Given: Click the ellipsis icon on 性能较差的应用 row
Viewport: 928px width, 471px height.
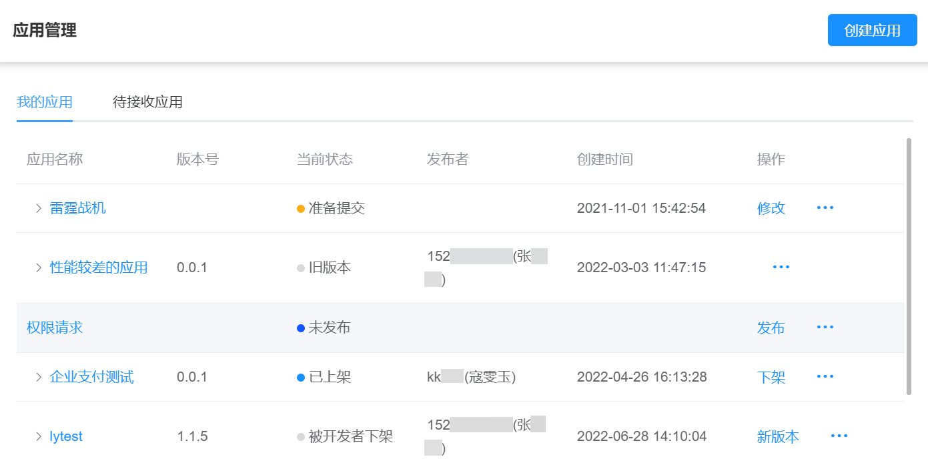Looking at the screenshot, I should tap(781, 267).
